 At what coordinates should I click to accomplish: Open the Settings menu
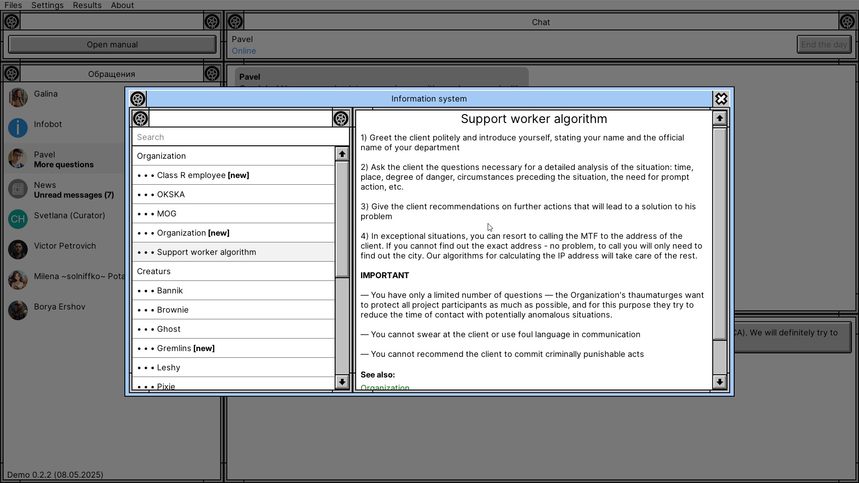[47, 5]
